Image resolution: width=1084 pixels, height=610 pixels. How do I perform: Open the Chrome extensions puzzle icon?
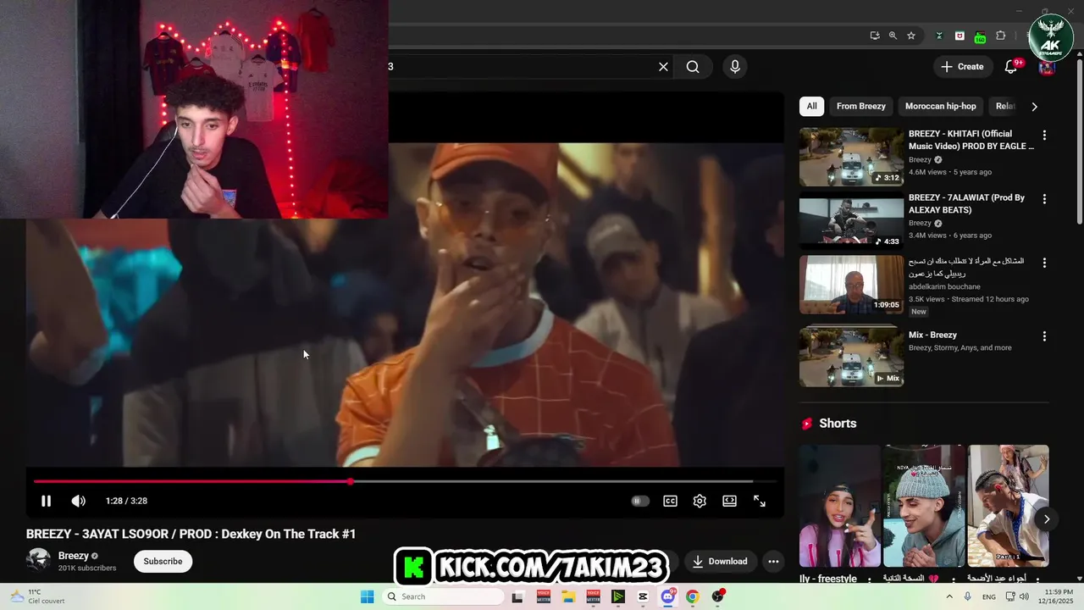1000,36
